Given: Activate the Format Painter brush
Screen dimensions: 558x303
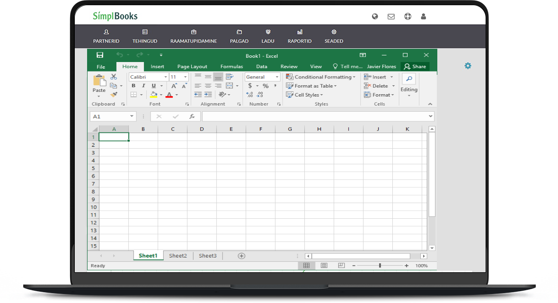Looking at the screenshot, I should pos(114,95).
